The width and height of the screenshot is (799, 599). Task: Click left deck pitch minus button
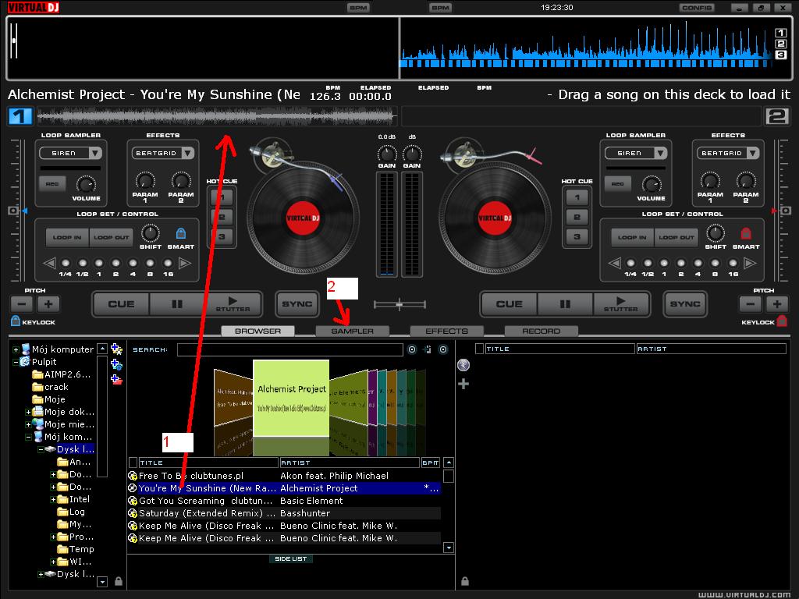tap(22, 304)
